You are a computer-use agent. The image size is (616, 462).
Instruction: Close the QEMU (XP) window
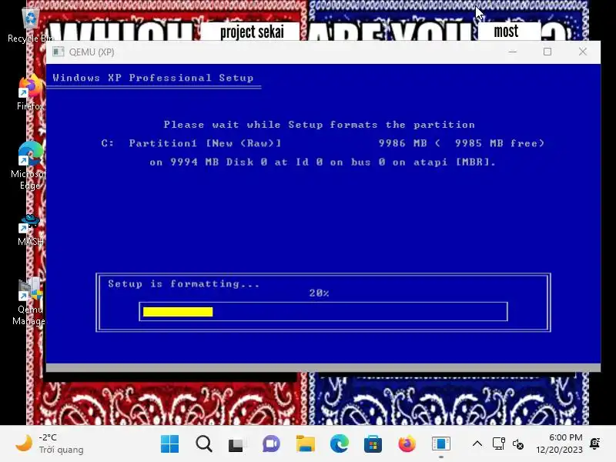(x=583, y=52)
